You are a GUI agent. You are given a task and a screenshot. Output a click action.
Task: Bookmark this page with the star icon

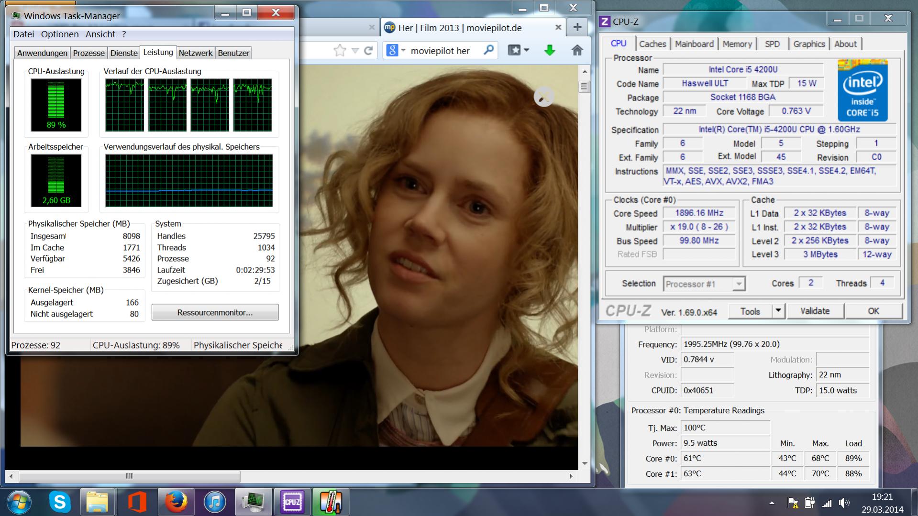[340, 50]
